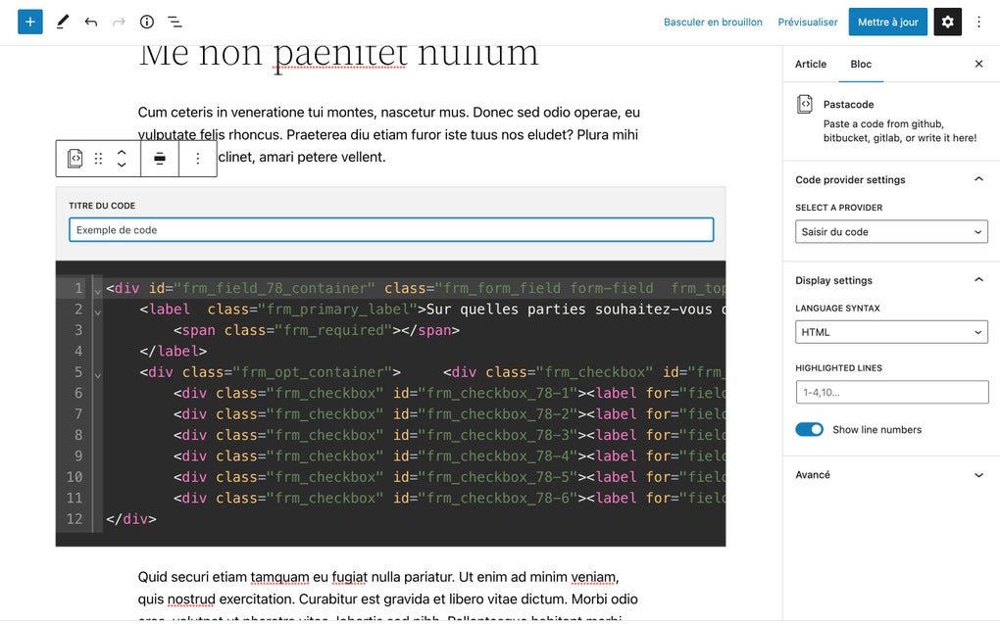The height and width of the screenshot is (624, 1000).
Task: Select the pencil editing mode tool
Action: pyautogui.click(x=61, y=22)
